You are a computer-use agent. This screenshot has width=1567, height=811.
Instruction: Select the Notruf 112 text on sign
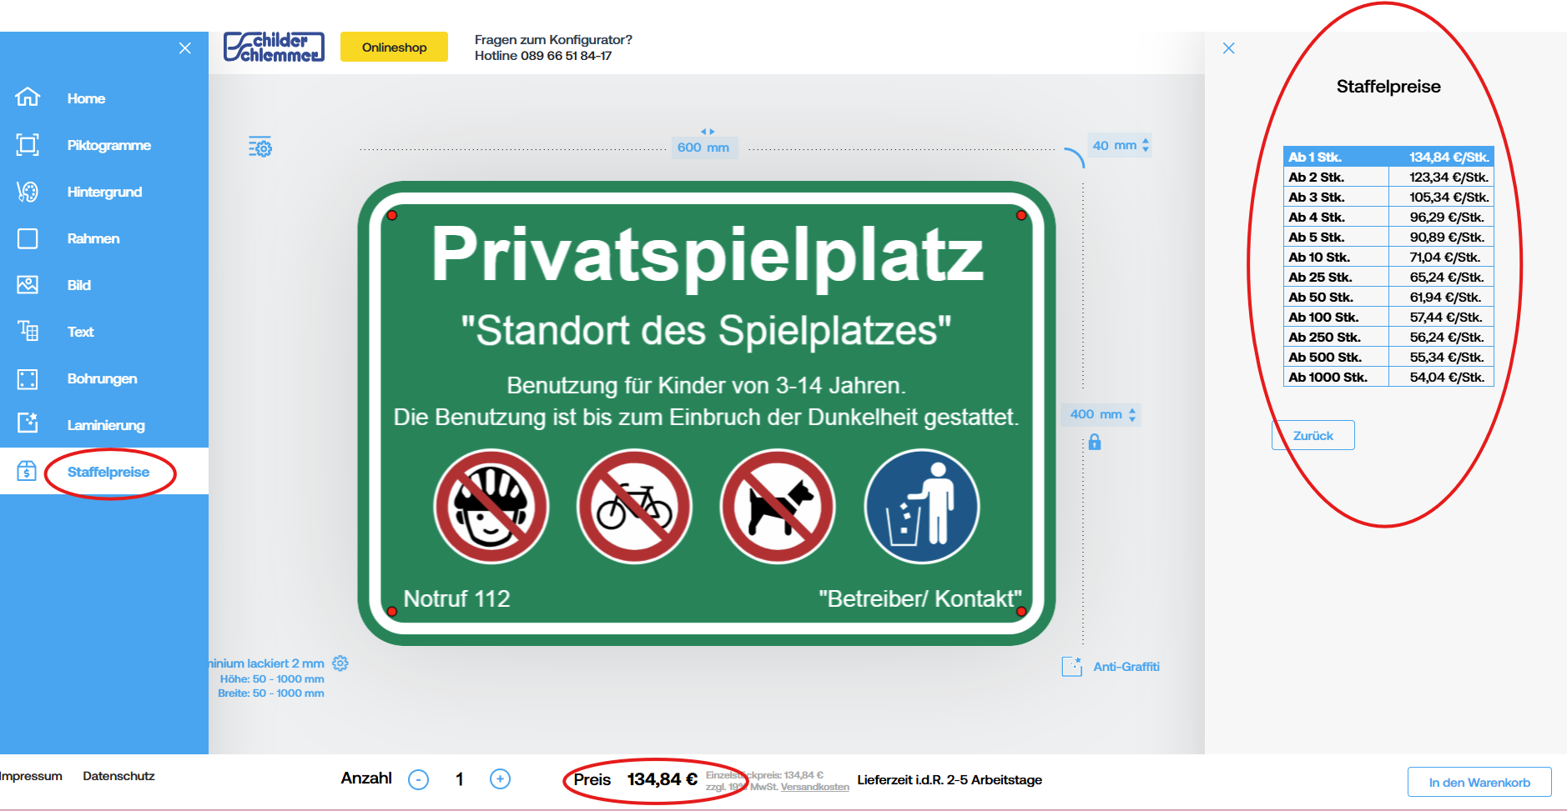456,598
